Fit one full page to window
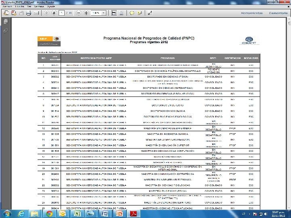 coord(121,13)
